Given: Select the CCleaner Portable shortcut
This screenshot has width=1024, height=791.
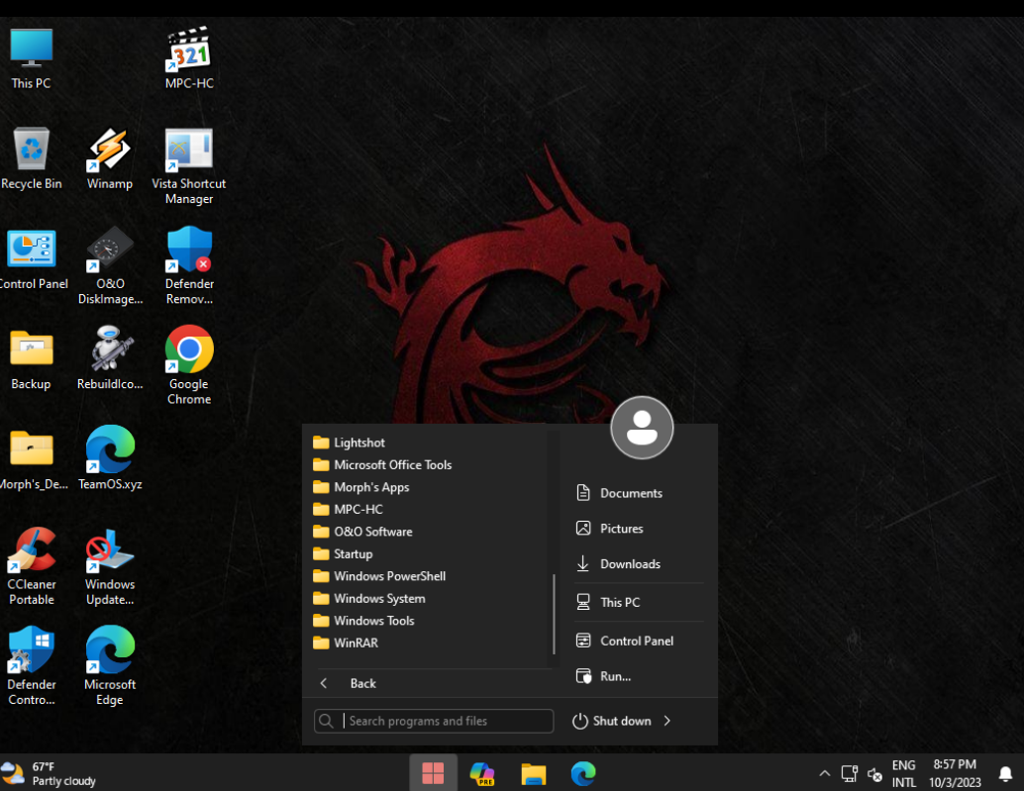Looking at the screenshot, I should (32, 566).
